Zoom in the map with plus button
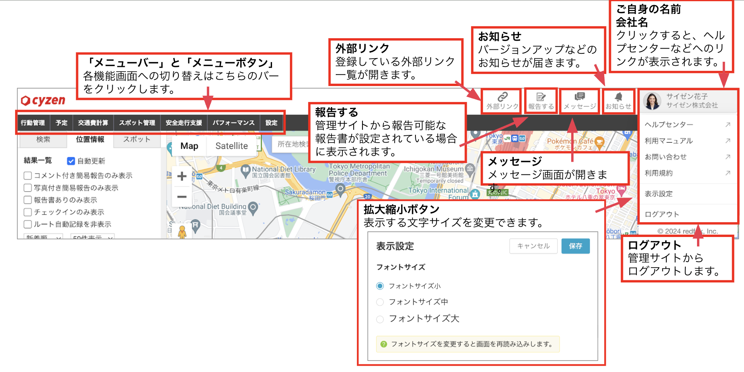The width and height of the screenshot is (744, 372). (182, 176)
